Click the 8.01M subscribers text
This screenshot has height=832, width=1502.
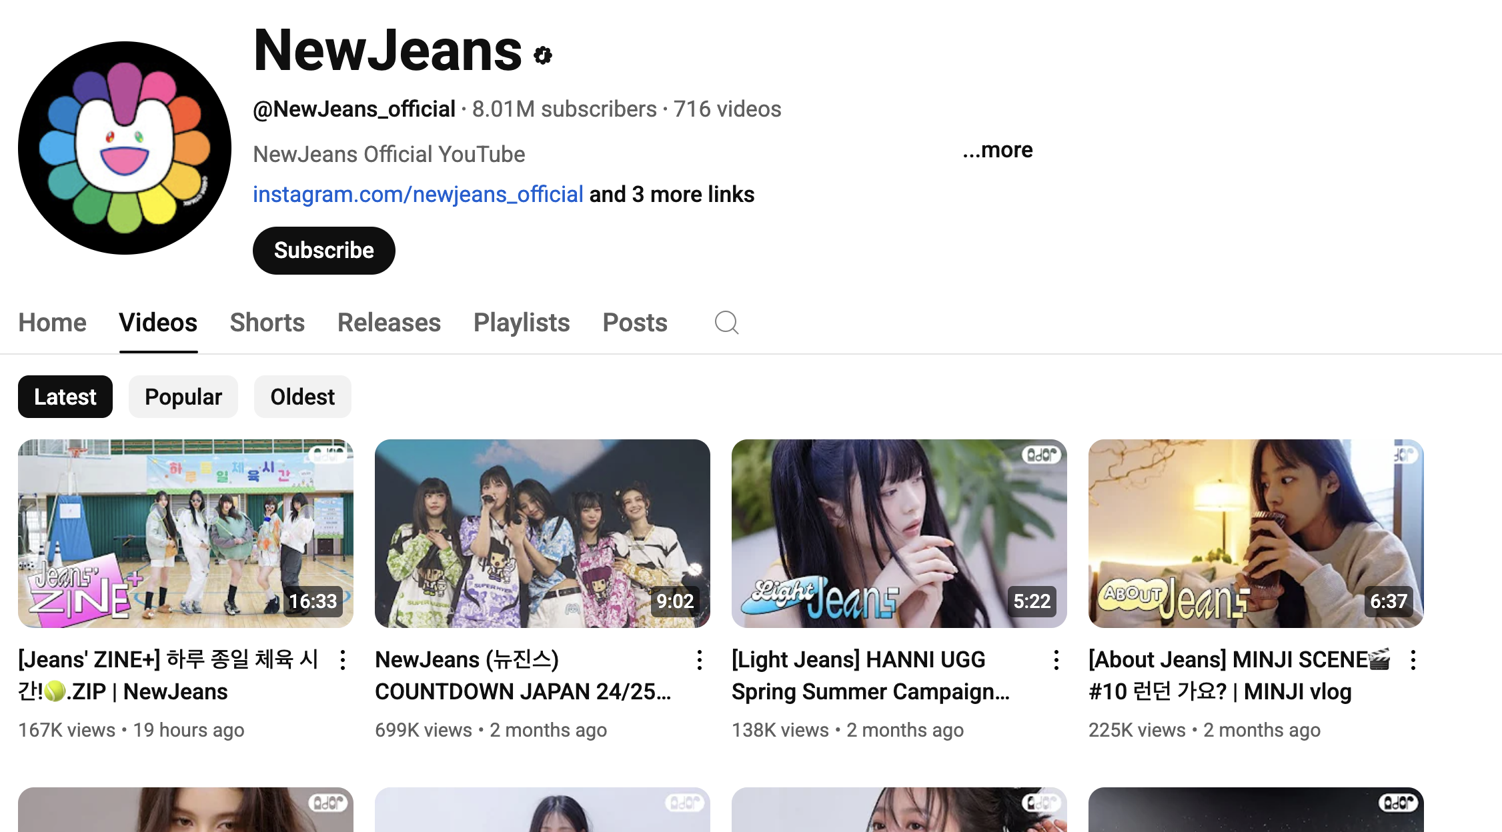pos(565,109)
